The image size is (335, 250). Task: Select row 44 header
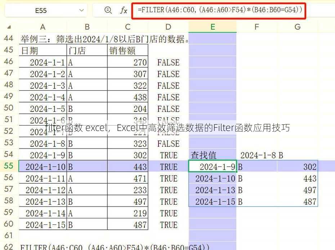tap(9, 38)
